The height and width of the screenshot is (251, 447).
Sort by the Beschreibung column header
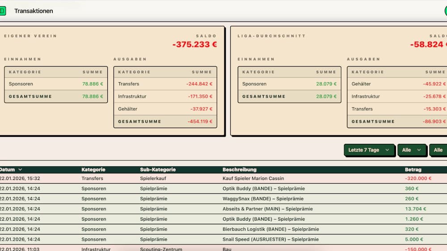click(240, 170)
